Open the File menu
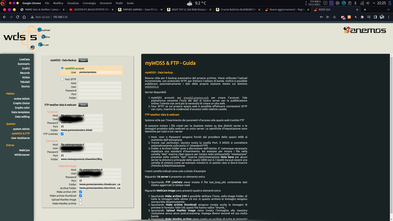 coord(47,3)
